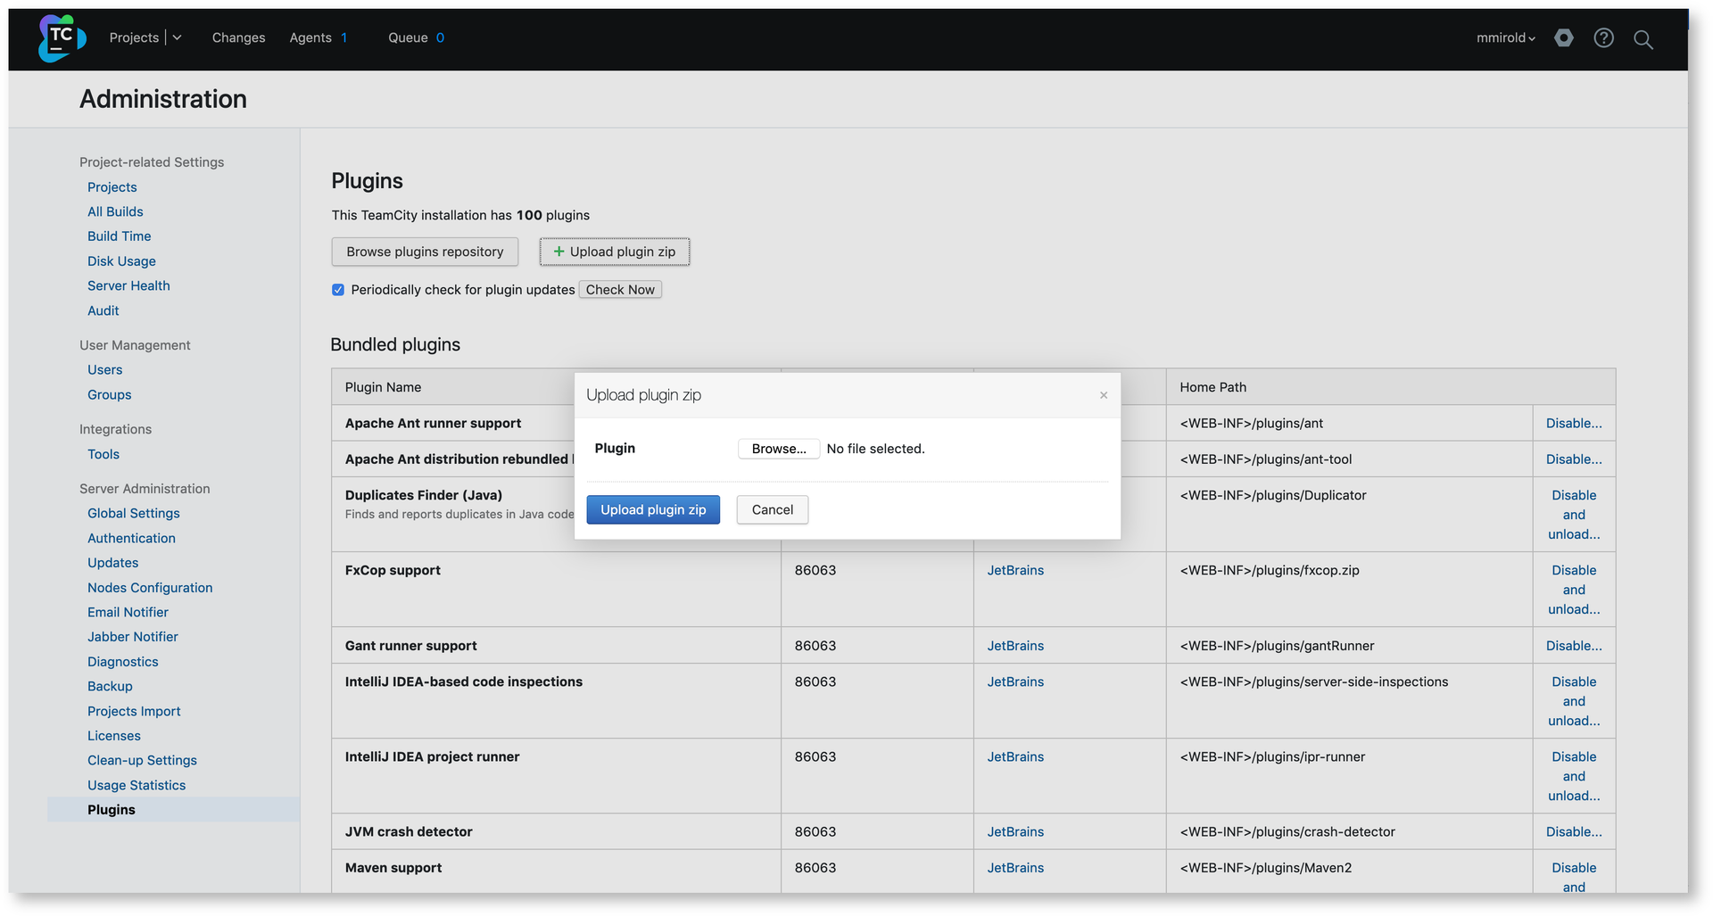Click the Agents count badge 1

(x=344, y=37)
